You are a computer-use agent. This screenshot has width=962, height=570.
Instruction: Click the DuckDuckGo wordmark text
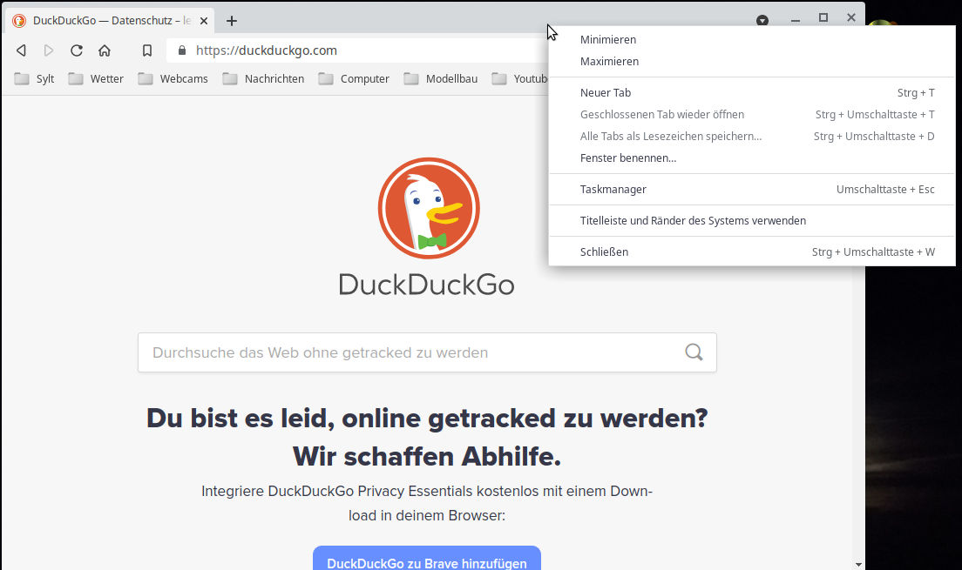pyautogui.click(x=427, y=285)
